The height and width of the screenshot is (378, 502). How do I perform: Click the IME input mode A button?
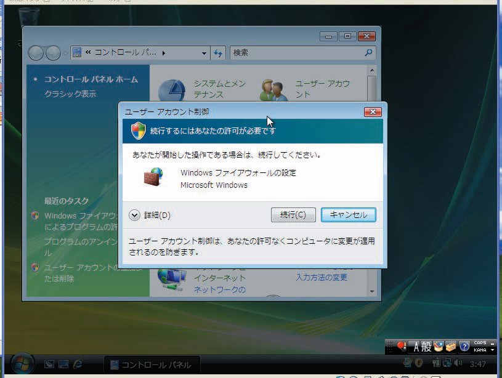416,347
